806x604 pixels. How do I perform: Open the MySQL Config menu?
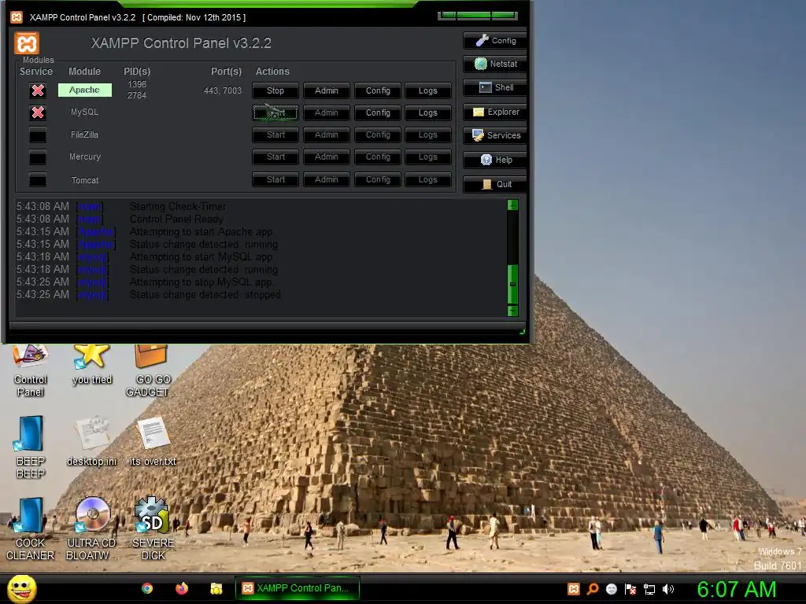coord(378,112)
